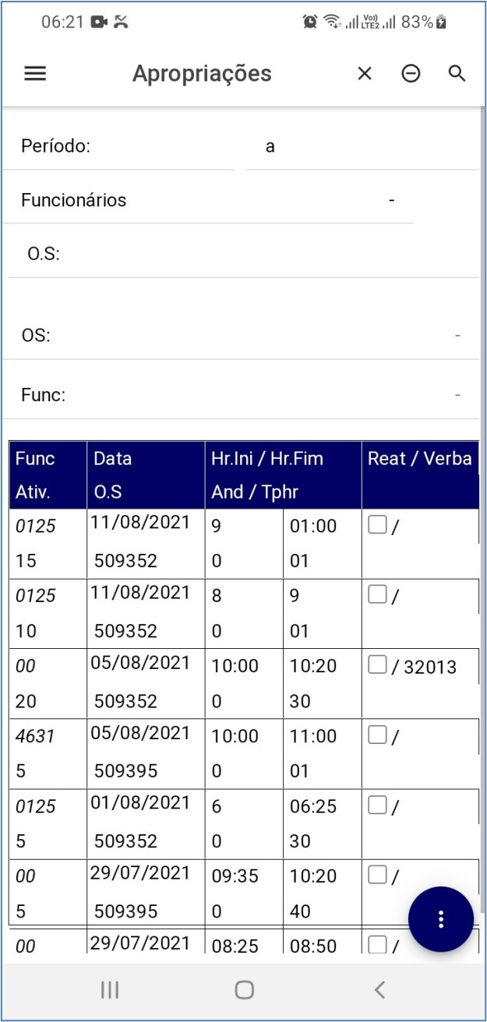Tick the Reat checkbox for 01/08/2021 row

[377, 805]
